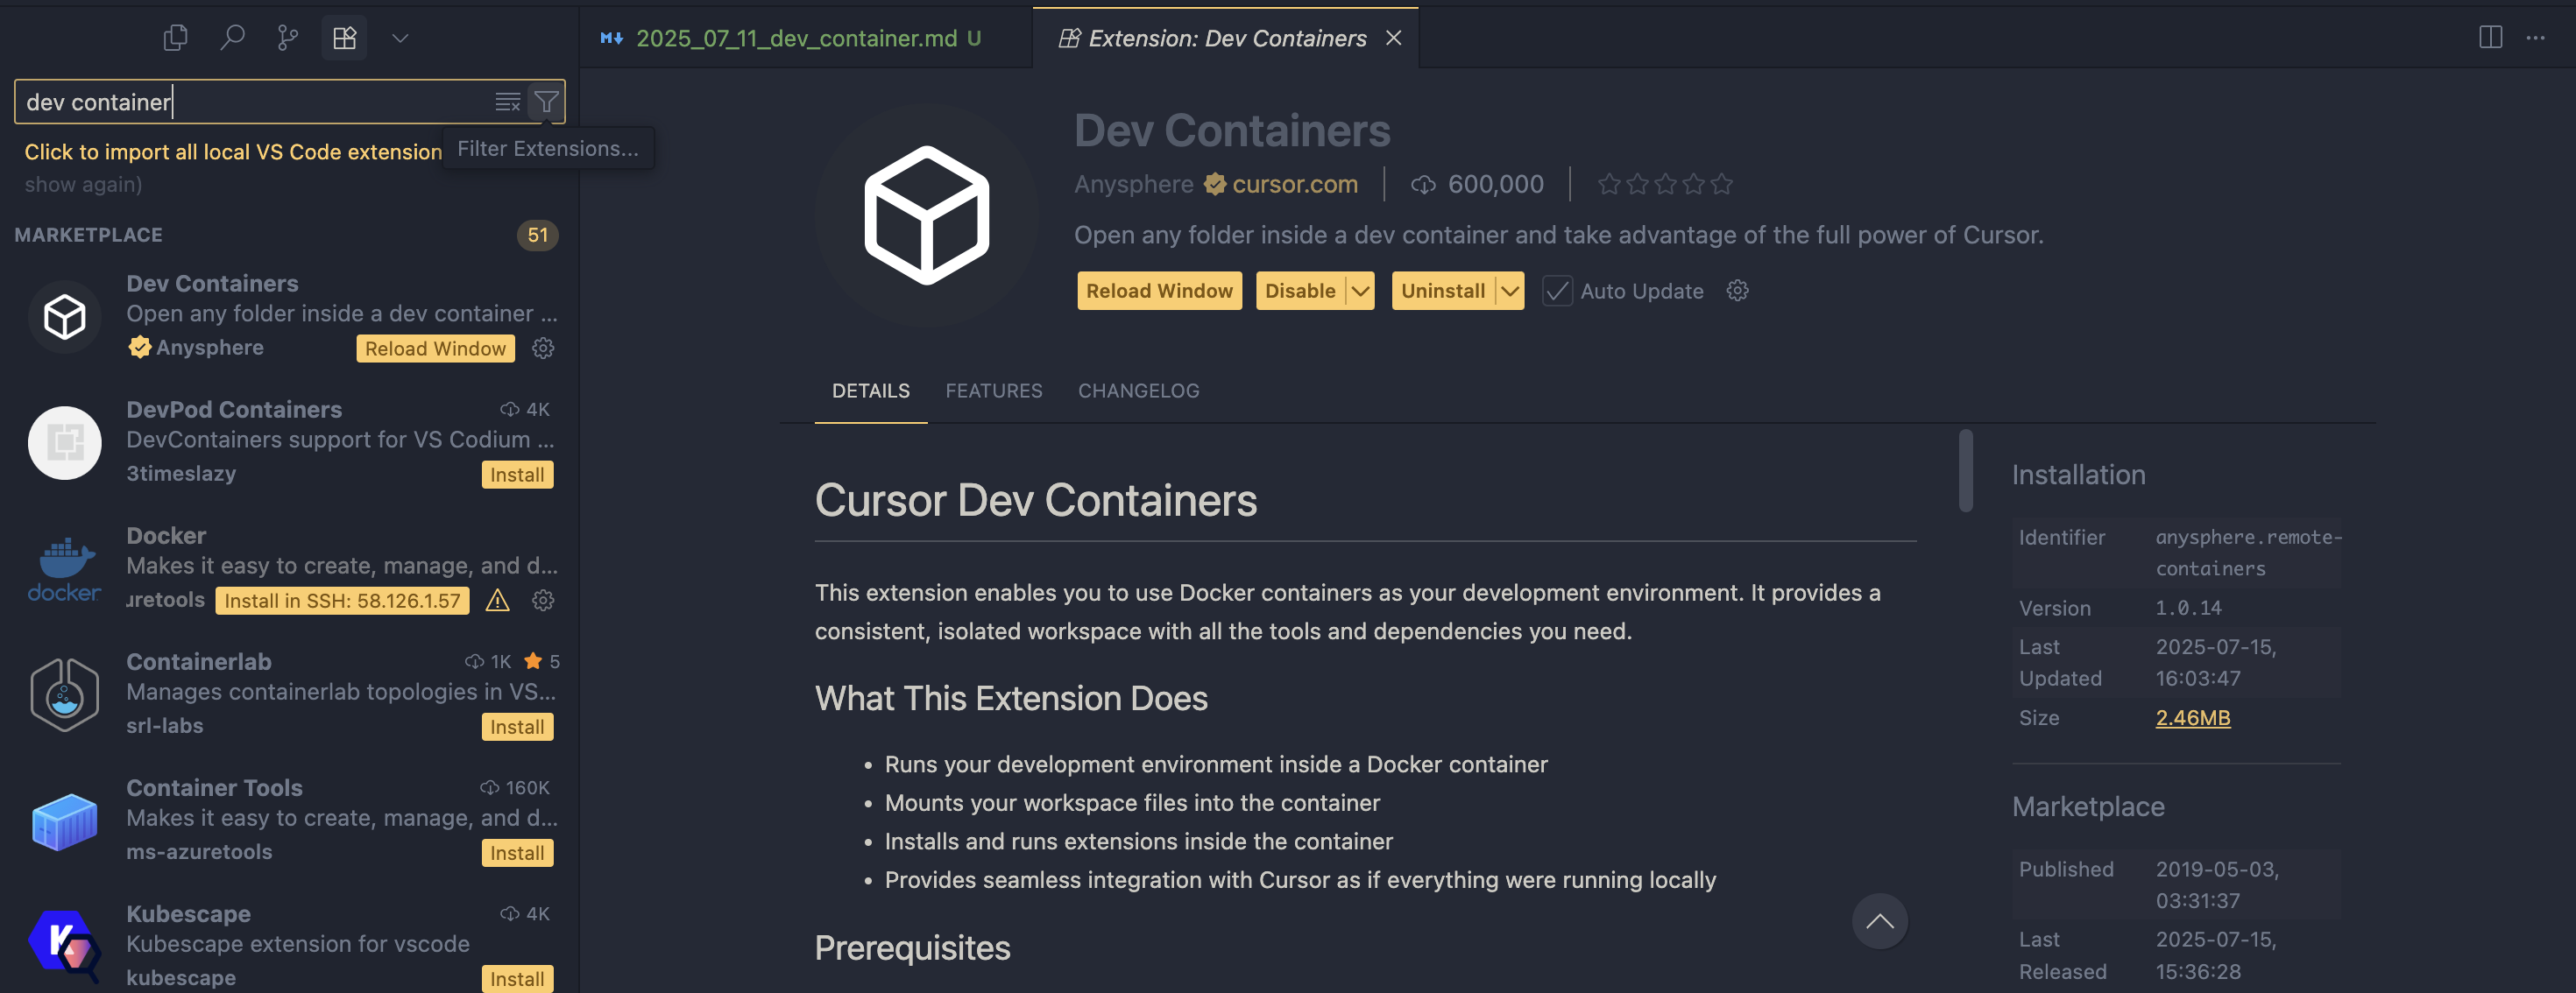Open the views chevron in the sidebar
This screenshot has height=993, width=2576.
pyautogui.click(x=400, y=37)
